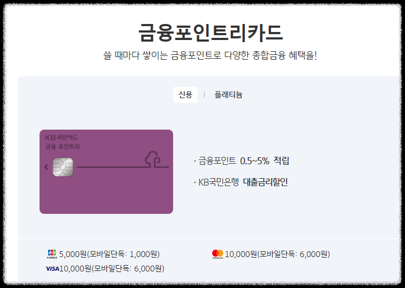The height and width of the screenshot is (288, 405).
Task: Click the JCB fee 5,000원(모바일단독: 1,000원)
Action: tap(109, 254)
